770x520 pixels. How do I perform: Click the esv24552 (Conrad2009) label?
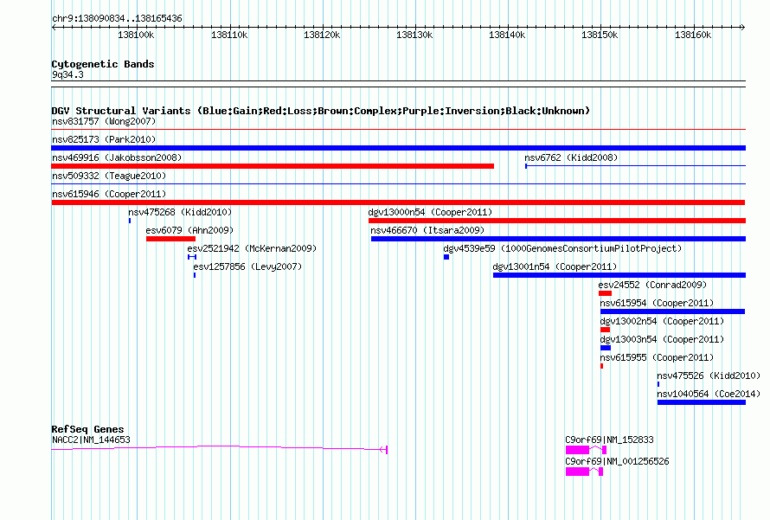click(652, 285)
